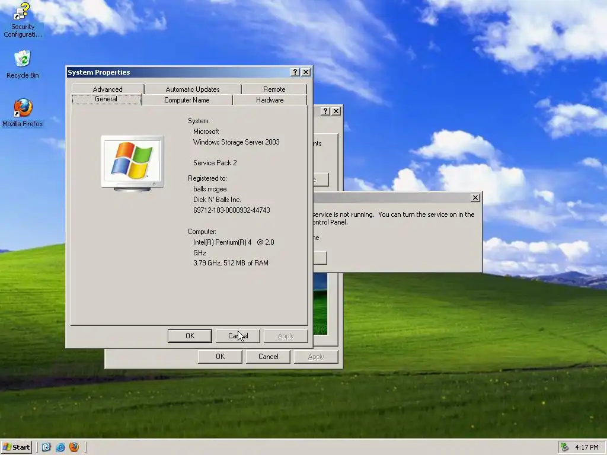Click the Start button
607x455 pixels.
tap(16, 447)
